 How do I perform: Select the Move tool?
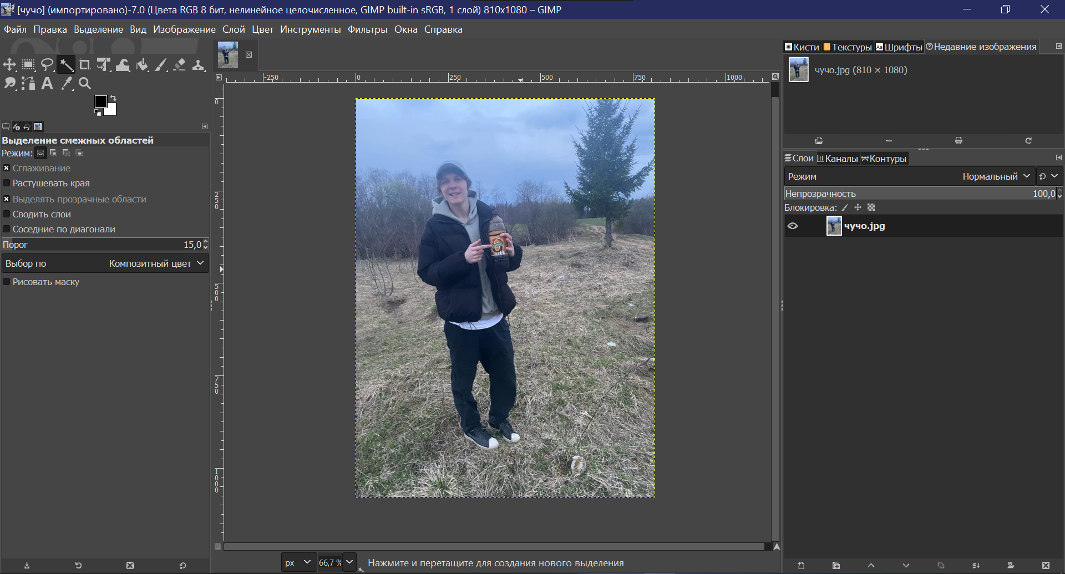tap(9, 65)
